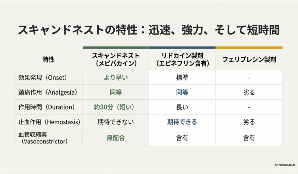Click the blue bar above リドカイン製剤 column

pos(182,48)
